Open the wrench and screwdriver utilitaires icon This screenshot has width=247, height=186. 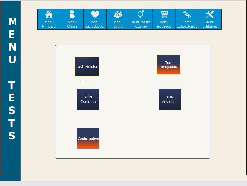click(x=210, y=14)
